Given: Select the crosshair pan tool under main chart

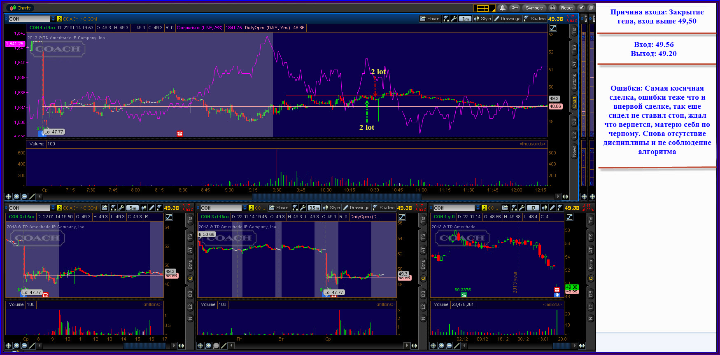Looking at the screenshot, I should [8, 196].
